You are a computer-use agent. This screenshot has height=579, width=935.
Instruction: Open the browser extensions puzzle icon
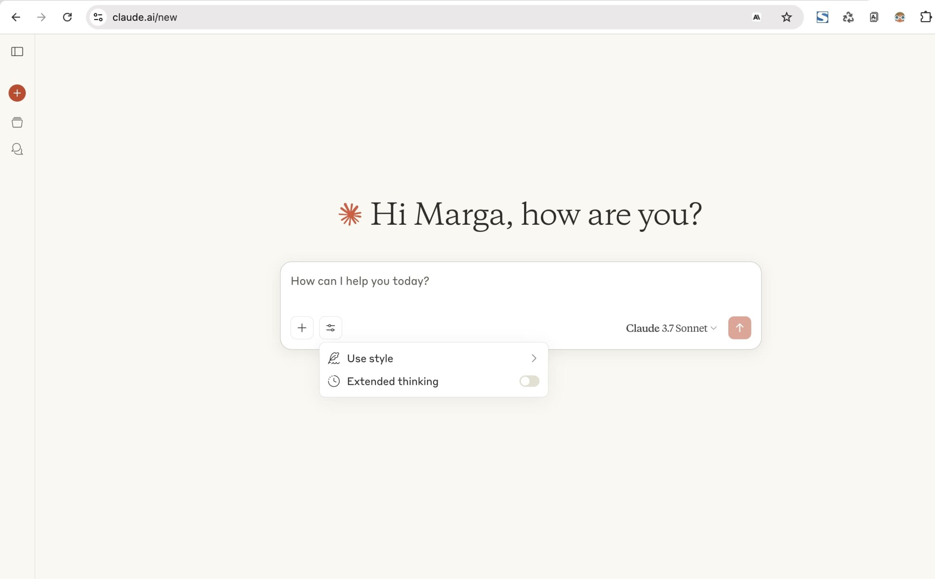point(926,17)
